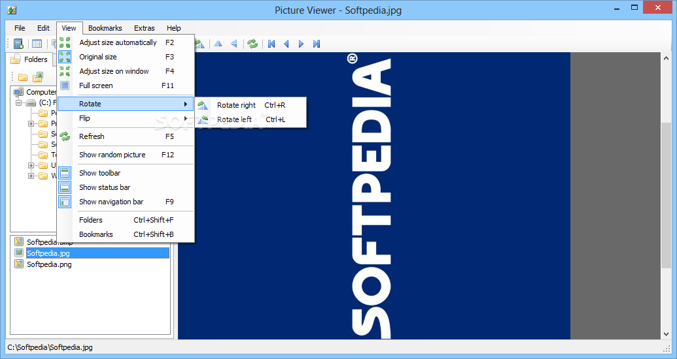Choose Rotate left Ctrl+L
This screenshot has height=359, width=677.
(x=251, y=119)
